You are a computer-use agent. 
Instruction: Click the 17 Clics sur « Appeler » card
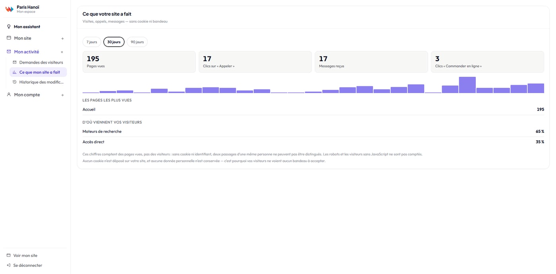255,62
